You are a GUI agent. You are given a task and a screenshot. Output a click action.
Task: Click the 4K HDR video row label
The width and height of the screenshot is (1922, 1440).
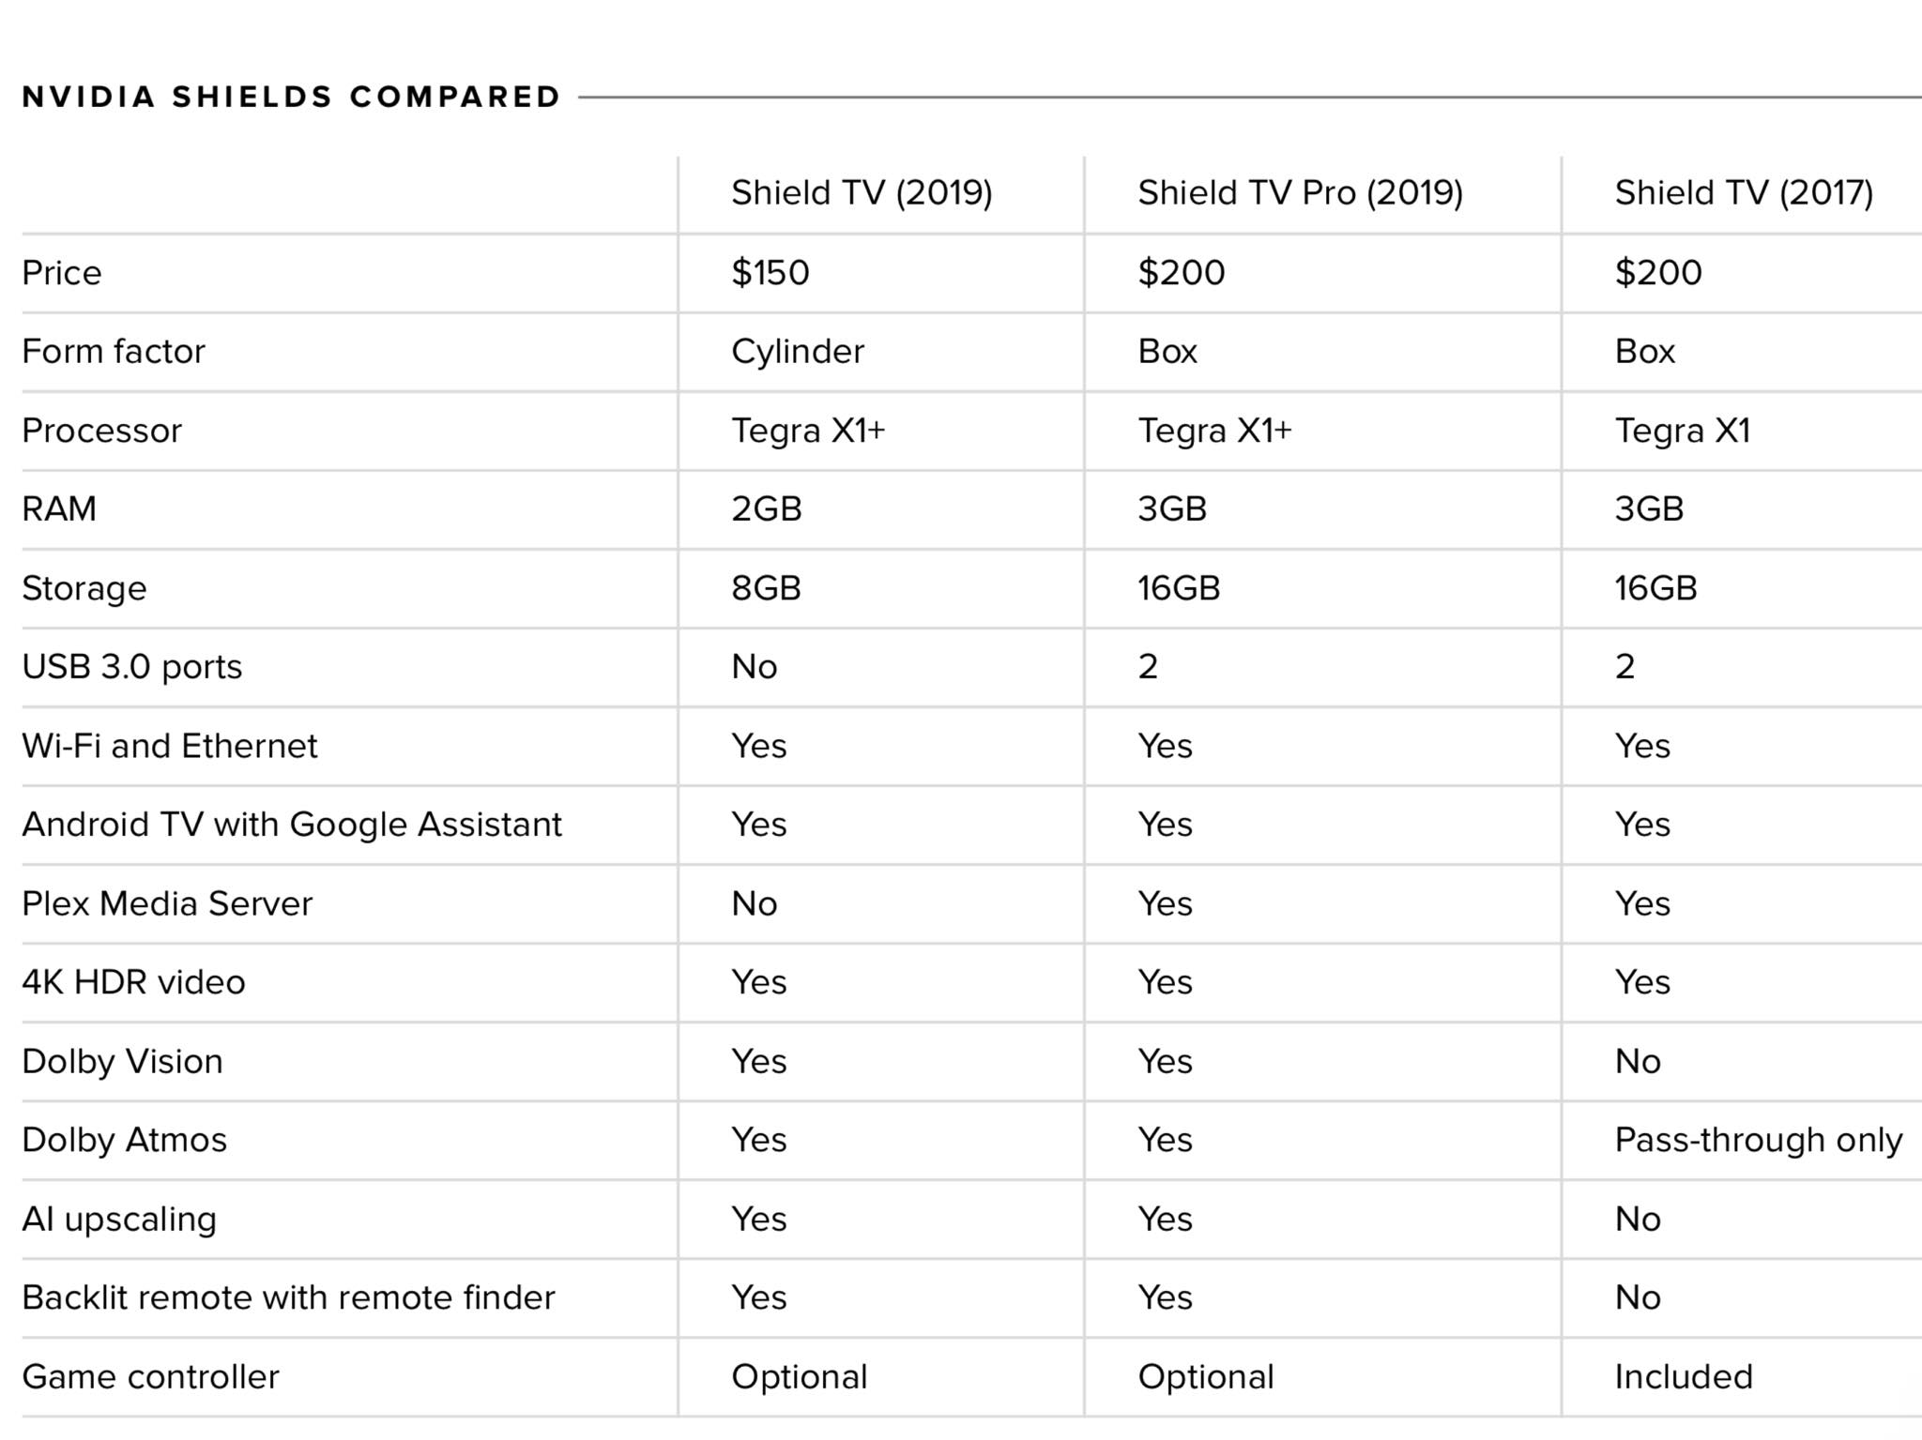(133, 982)
